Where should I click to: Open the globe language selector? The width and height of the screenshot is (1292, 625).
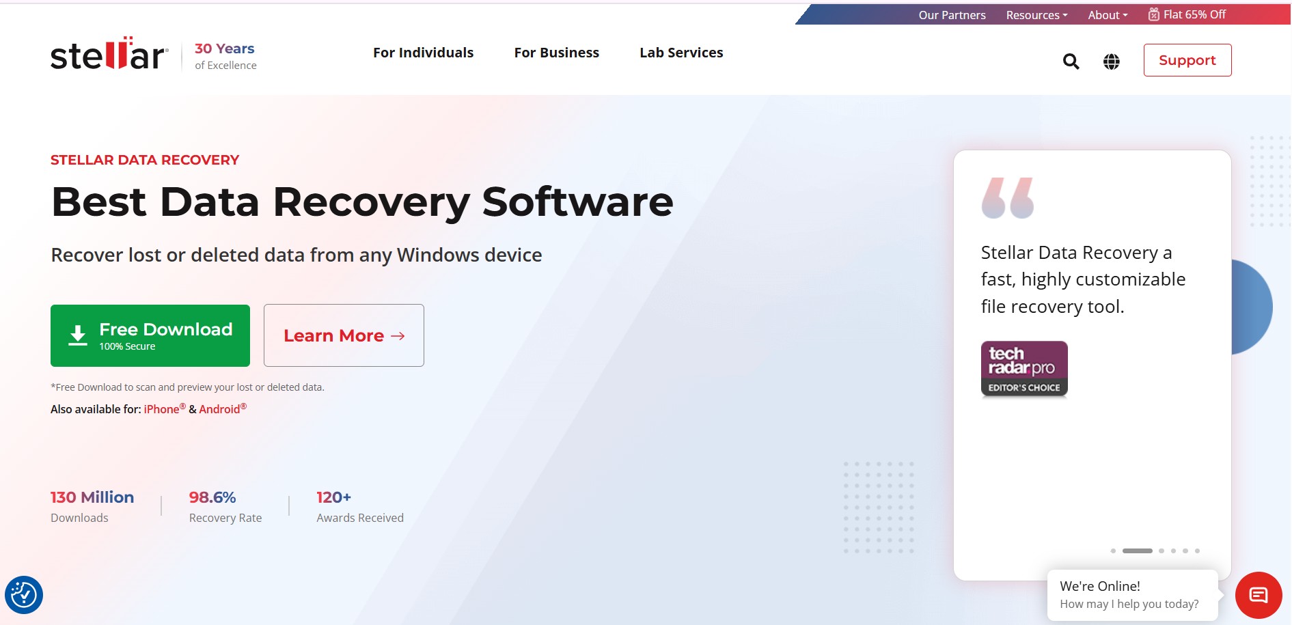point(1112,61)
